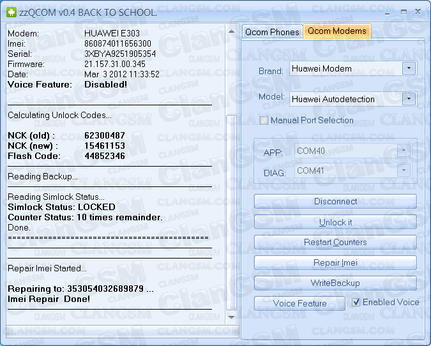Click the Repair Imei Started... line
Screen dimensions: 431x346
coord(47,268)
